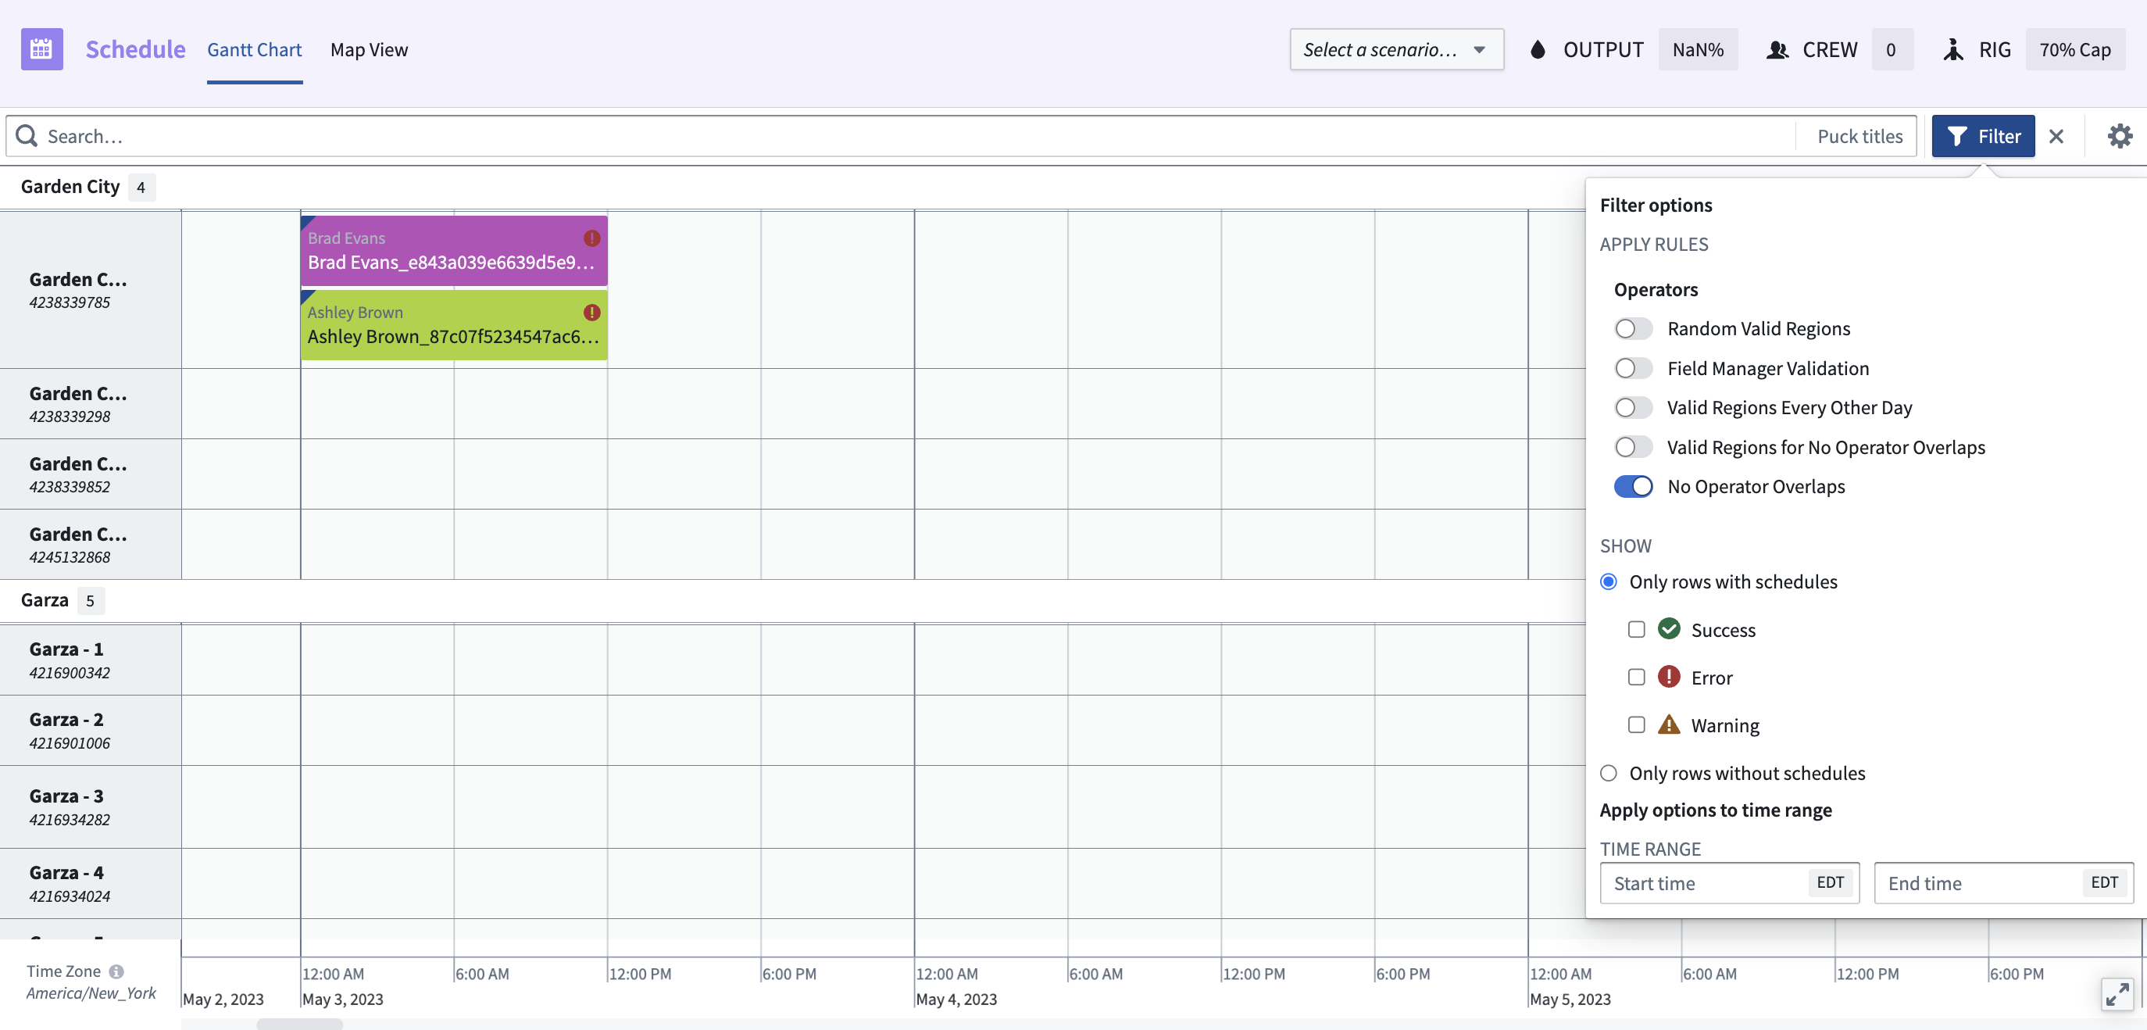Check the Warning checkbox

(x=1636, y=724)
